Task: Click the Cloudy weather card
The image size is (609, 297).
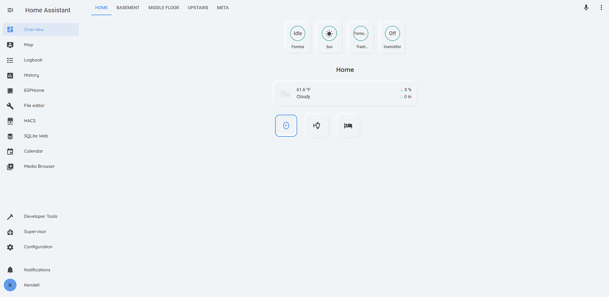Action: coord(345,93)
